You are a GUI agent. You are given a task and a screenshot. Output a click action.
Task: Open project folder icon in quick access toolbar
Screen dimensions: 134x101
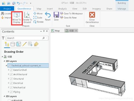(9, 3)
